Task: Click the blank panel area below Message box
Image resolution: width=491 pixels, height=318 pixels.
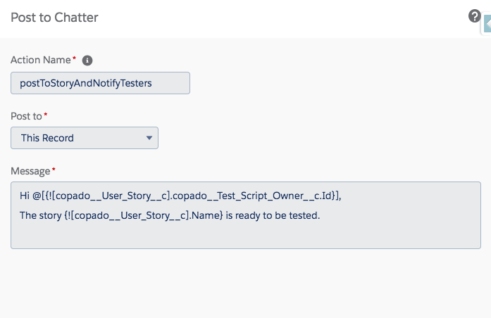Action: (x=246, y=281)
